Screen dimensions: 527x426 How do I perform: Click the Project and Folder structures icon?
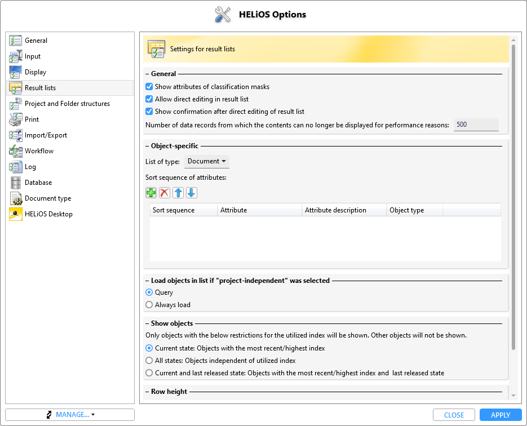pos(15,104)
